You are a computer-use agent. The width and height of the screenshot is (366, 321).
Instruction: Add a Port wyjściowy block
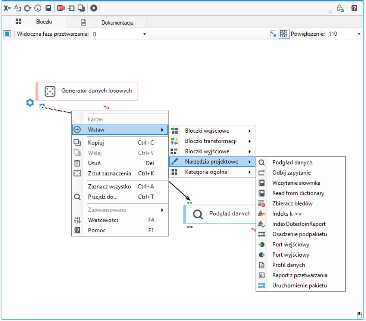click(x=301, y=255)
